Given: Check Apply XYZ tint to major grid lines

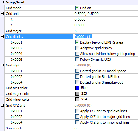Looking at the screenshot, I should coord(77,117).
